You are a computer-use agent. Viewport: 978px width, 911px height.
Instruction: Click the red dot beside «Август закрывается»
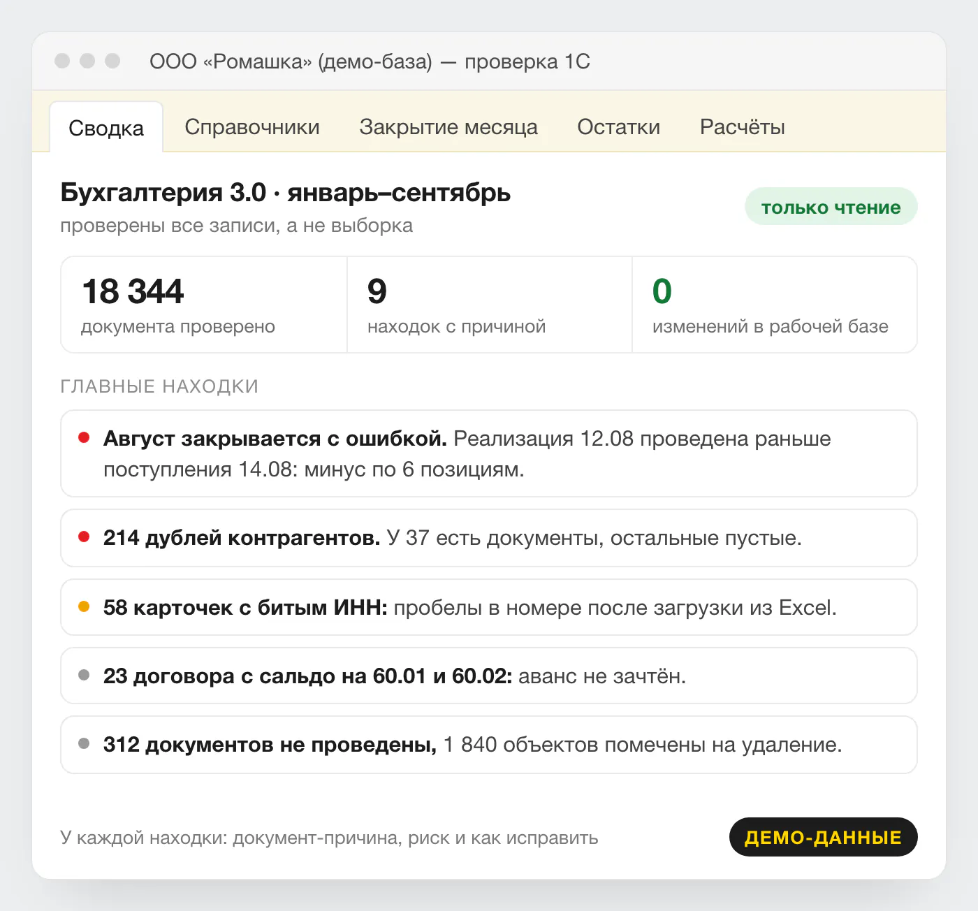coord(84,438)
